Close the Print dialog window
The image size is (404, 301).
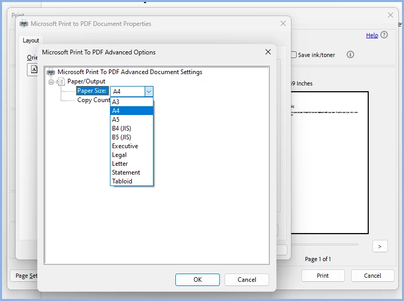pyautogui.click(x=391, y=15)
